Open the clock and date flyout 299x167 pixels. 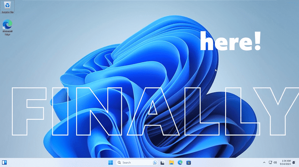pos(285,162)
